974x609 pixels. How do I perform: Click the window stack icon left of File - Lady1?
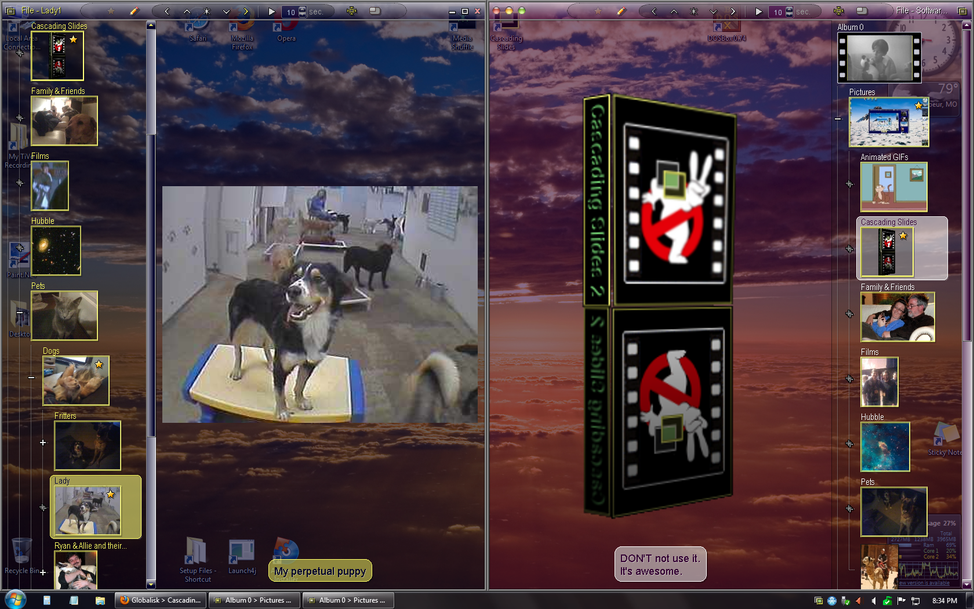(x=10, y=11)
